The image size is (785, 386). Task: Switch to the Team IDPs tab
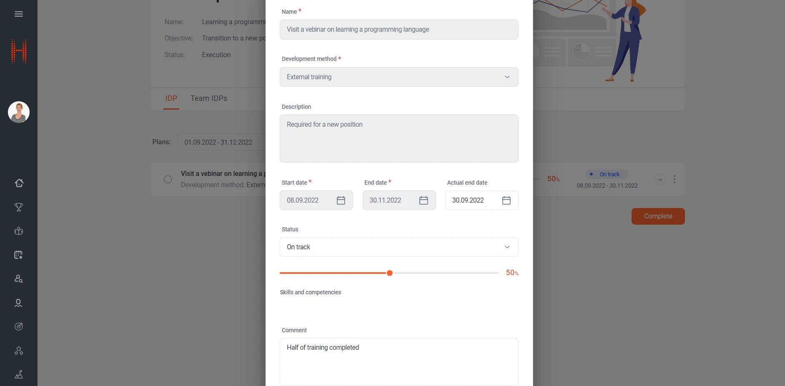pyautogui.click(x=208, y=98)
